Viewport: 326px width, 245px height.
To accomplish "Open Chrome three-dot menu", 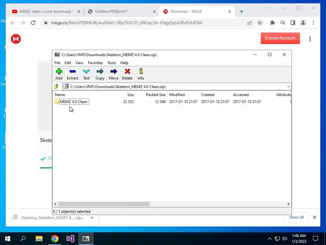I will pos(313,23).
